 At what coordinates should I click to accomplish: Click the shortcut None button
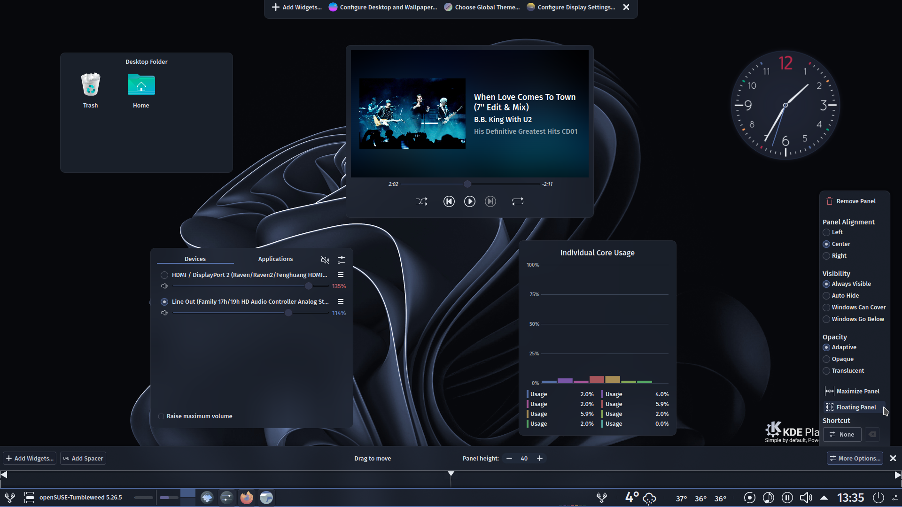842,434
